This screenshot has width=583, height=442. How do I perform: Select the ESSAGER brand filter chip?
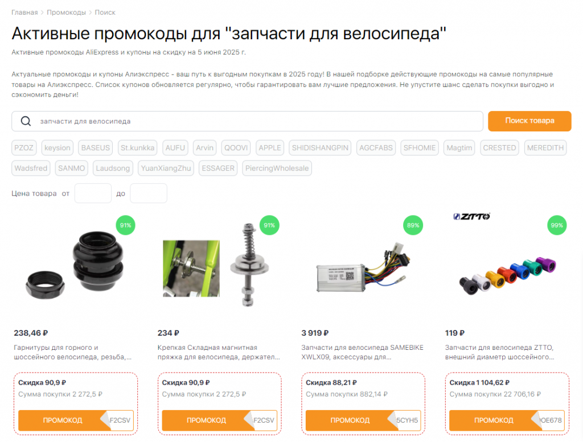[x=218, y=168]
